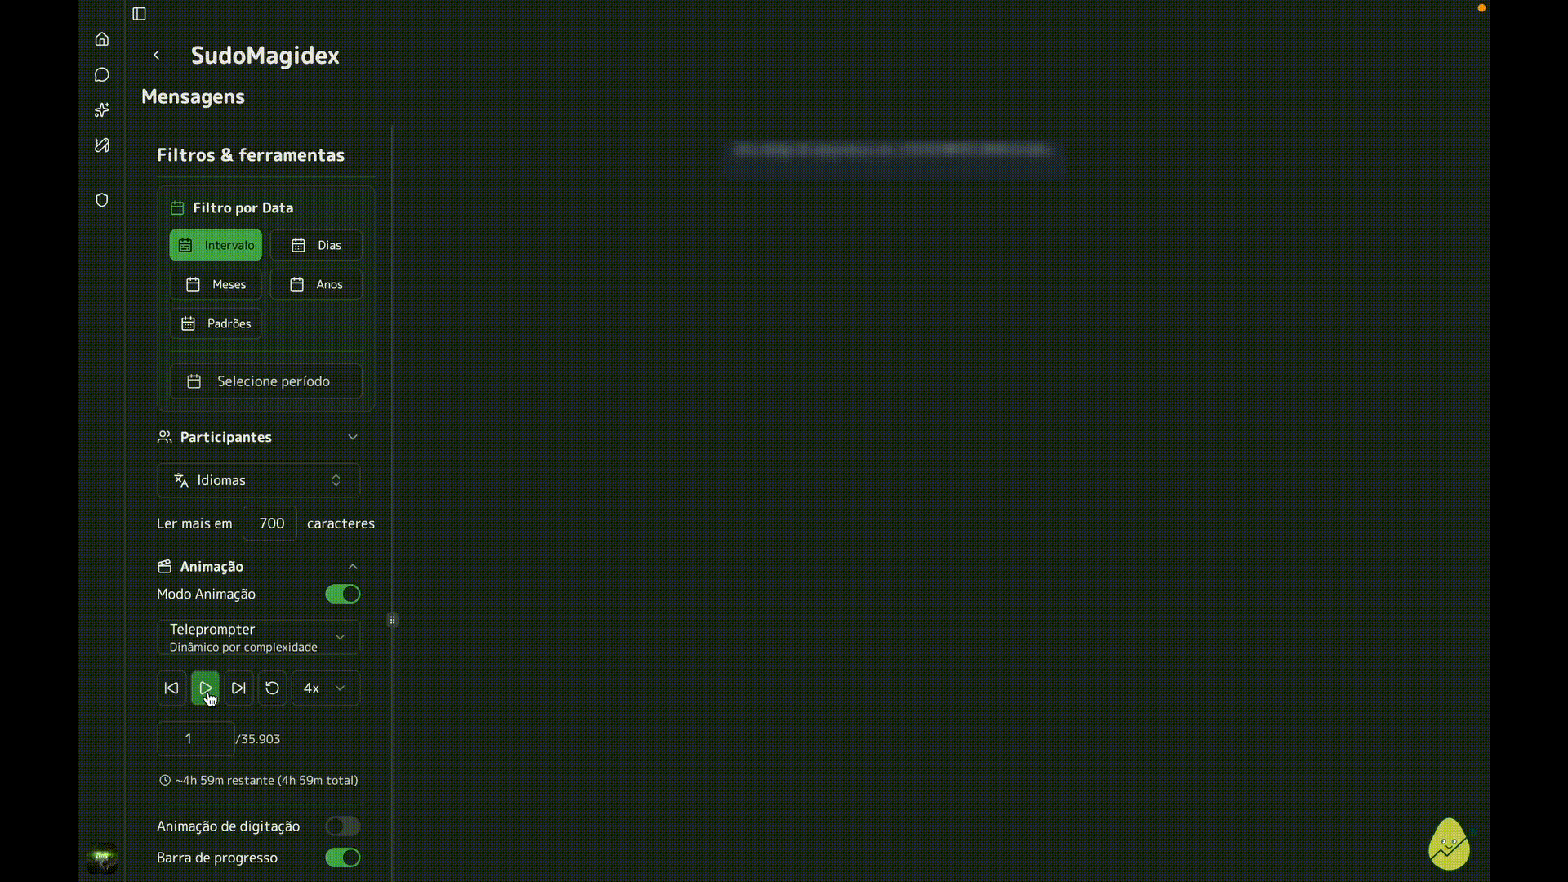
Task: Reset animation with the restart icon
Action: click(273, 688)
